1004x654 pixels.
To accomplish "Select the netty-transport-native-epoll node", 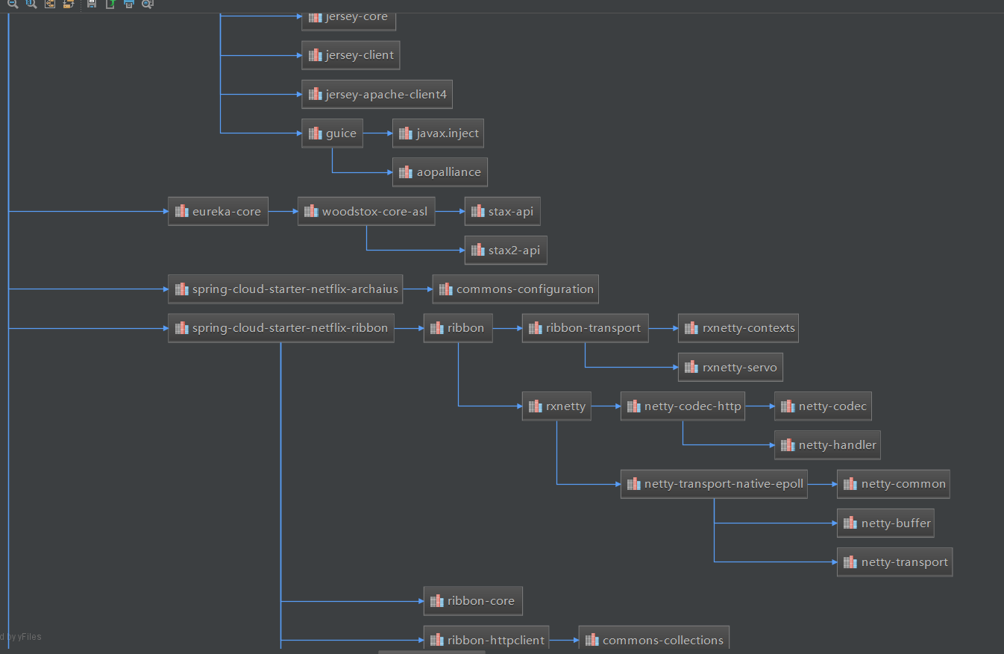I will [x=714, y=483].
